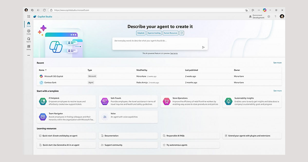This screenshot has height=162, width=308.
Task: Click the IT Helpdesk template icon
Action: pos(43,102)
